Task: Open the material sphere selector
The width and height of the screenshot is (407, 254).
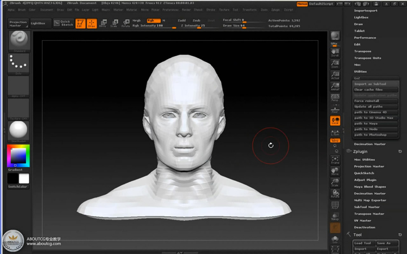Action: point(19,132)
